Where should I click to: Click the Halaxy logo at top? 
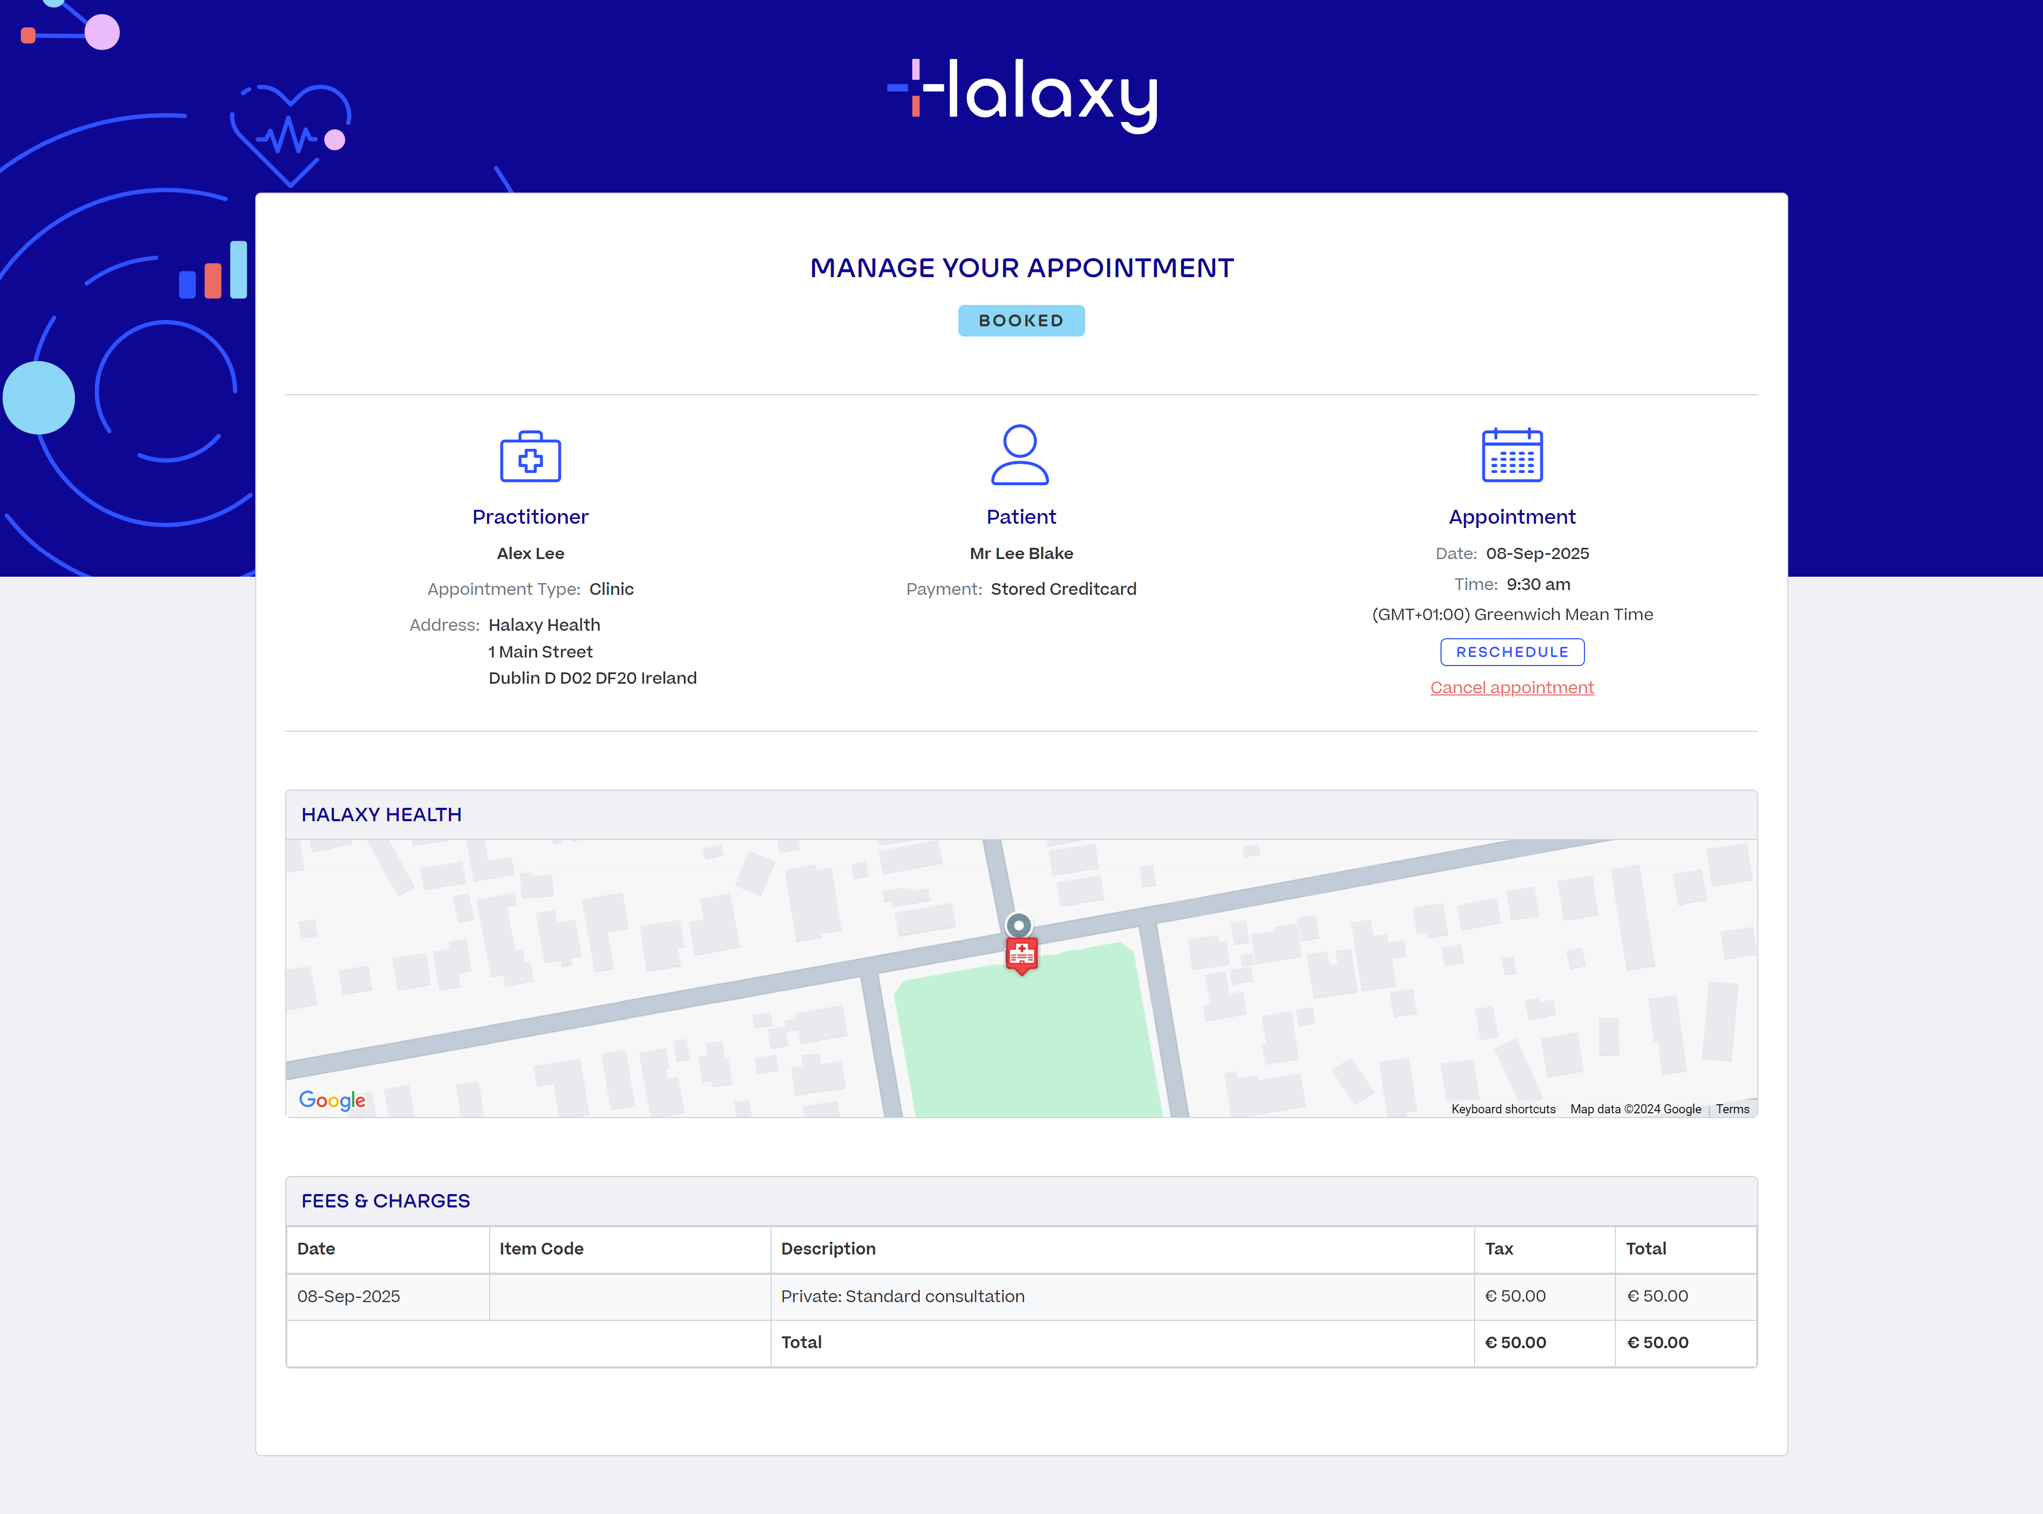tap(1022, 95)
